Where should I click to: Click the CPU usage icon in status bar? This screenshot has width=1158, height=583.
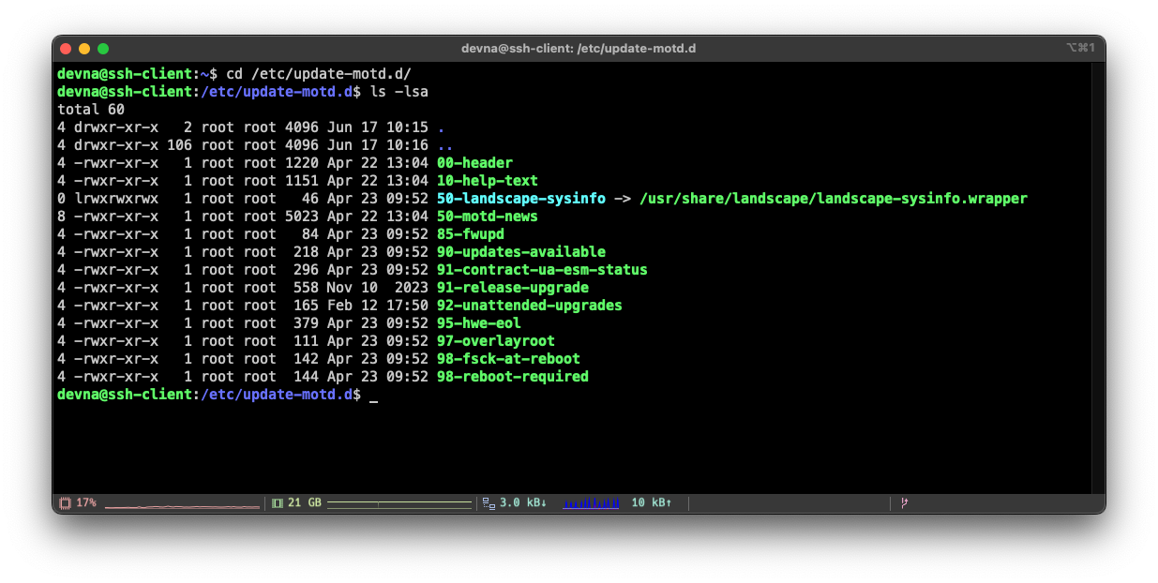(x=65, y=503)
